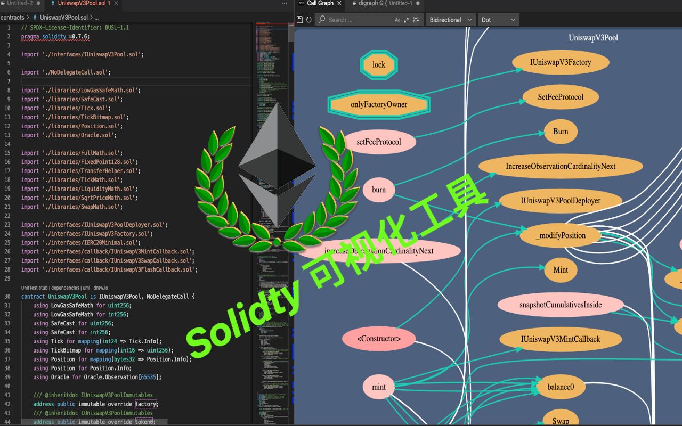Select the IUniswapV3MintCallback node
The width and height of the screenshot is (682, 426).
[561, 339]
